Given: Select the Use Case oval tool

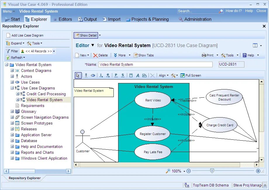Looking at the screenshot, I should tap(93, 75).
